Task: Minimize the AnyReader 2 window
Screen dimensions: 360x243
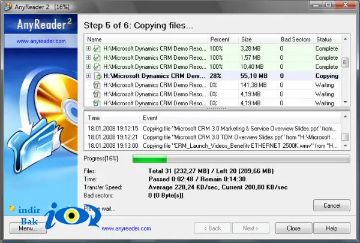Action: click(x=316, y=5)
